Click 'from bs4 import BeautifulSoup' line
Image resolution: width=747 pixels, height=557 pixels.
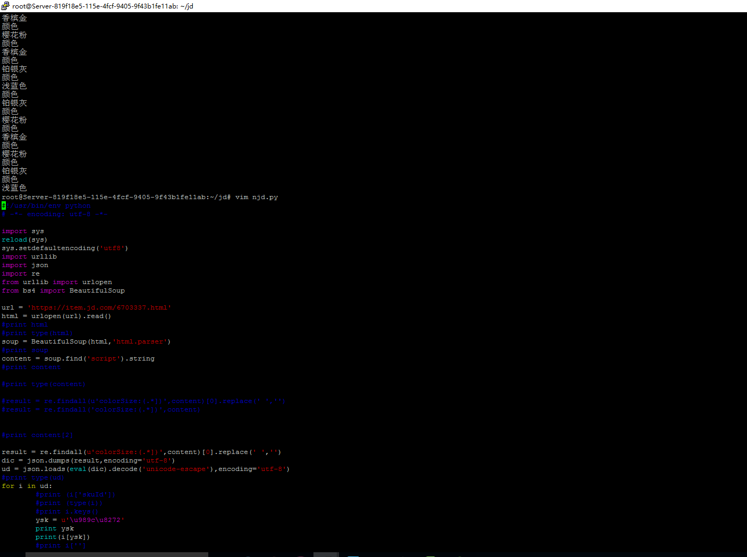63,291
